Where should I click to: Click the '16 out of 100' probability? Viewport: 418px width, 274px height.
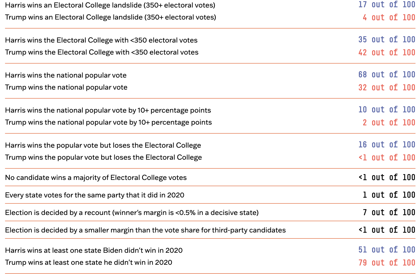tap(387, 145)
